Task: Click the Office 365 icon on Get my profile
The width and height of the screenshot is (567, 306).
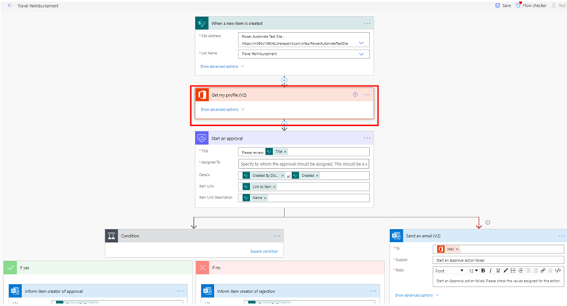Action: point(202,95)
